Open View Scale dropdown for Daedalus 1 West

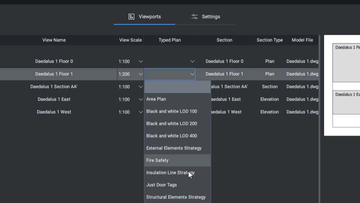(x=141, y=112)
